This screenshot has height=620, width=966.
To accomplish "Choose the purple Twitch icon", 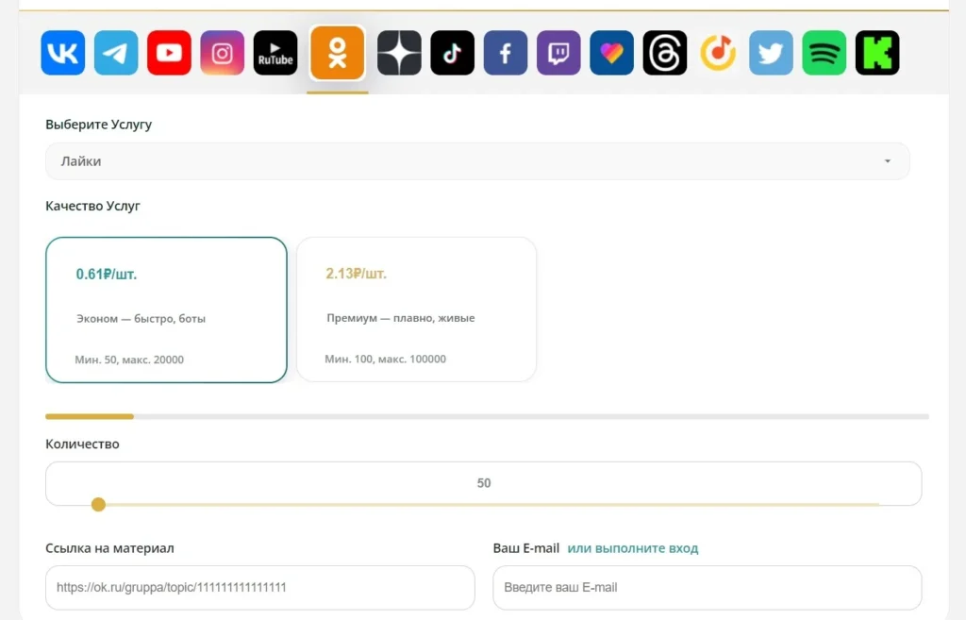I will click(558, 53).
